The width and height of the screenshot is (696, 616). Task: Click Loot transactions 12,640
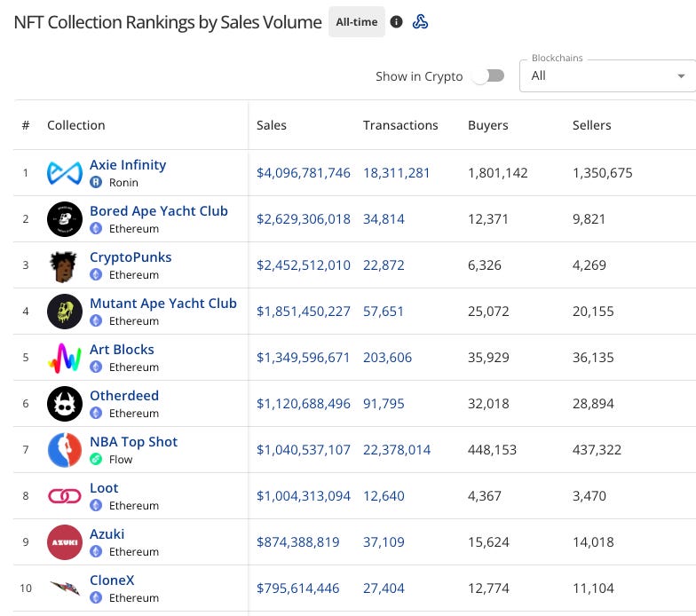[x=384, y=496]
